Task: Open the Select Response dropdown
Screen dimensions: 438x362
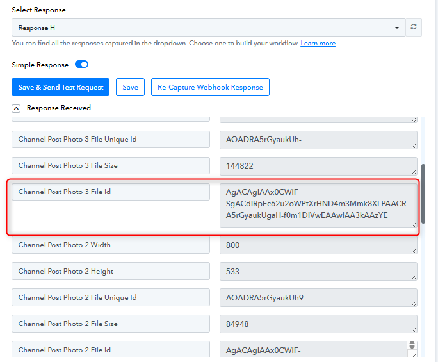Action: [x=208, y=28]
